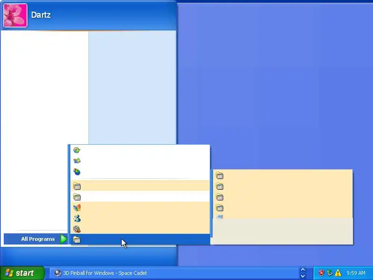This screenshot has width=373, height=280.
Task: Click the Dartz user name
Action: [41, 15]
